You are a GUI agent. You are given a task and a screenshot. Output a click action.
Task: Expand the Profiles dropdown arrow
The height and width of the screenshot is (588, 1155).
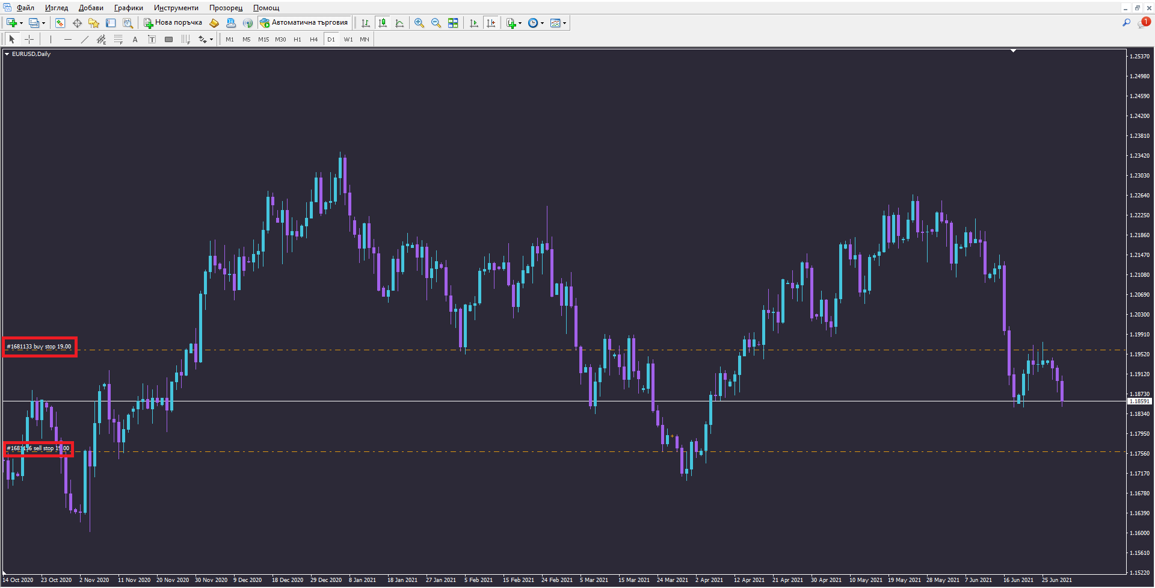pyautogui.click(x=43, y=23)
